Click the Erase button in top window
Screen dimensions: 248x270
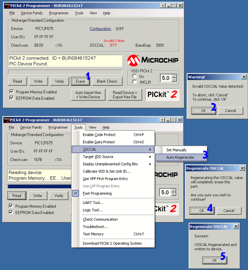click(x=80, y=81)
